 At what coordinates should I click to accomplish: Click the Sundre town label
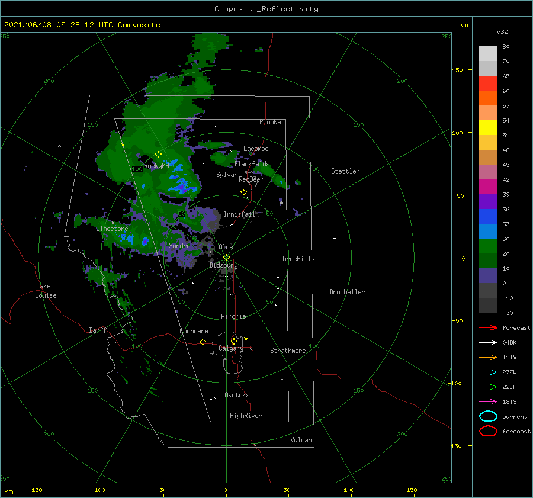coord(179,245)
